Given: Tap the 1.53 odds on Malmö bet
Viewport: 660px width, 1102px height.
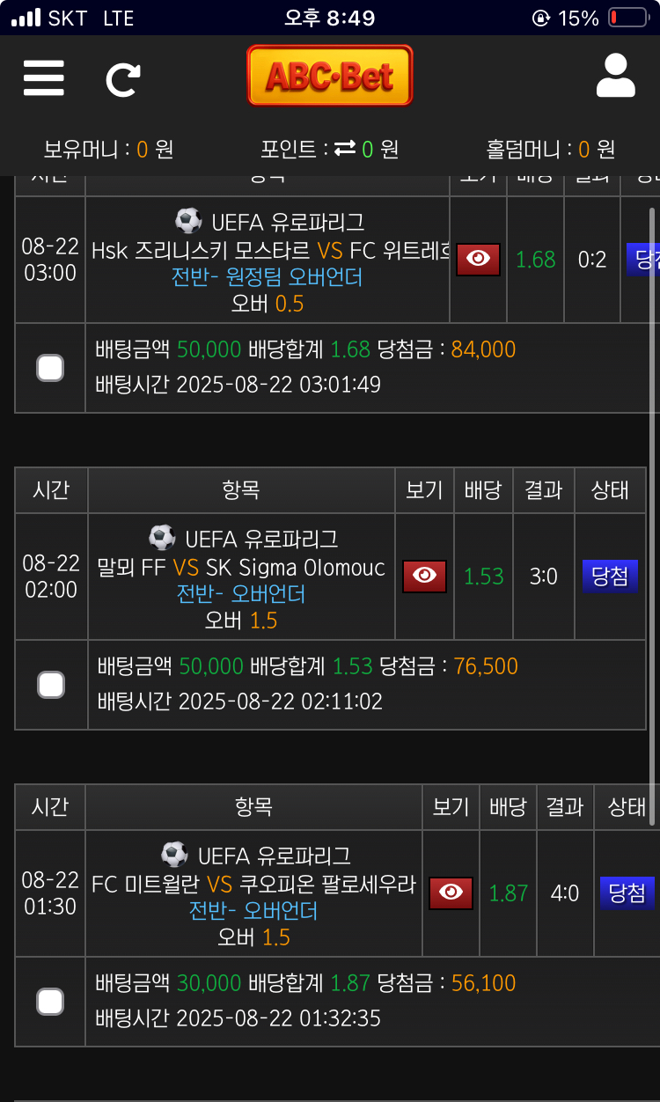Looking at the screenshot, I should click(x=484, y=577).
